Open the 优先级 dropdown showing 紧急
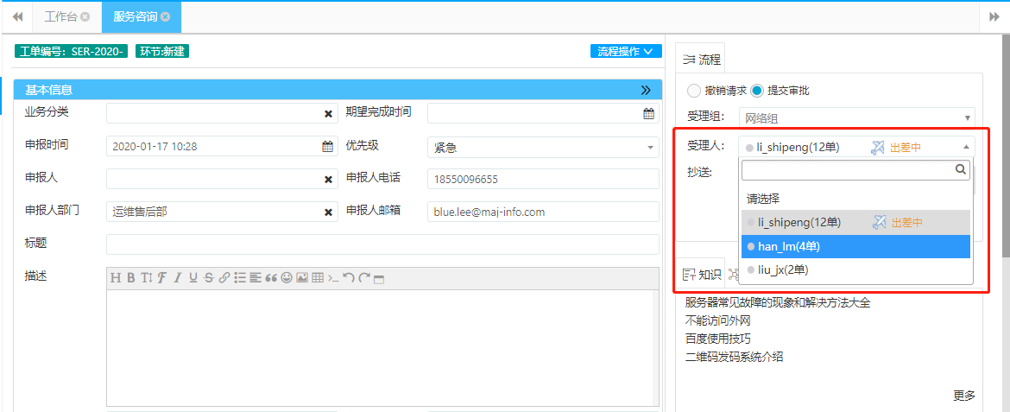The image size is (1010, 412). click(543, 147)
